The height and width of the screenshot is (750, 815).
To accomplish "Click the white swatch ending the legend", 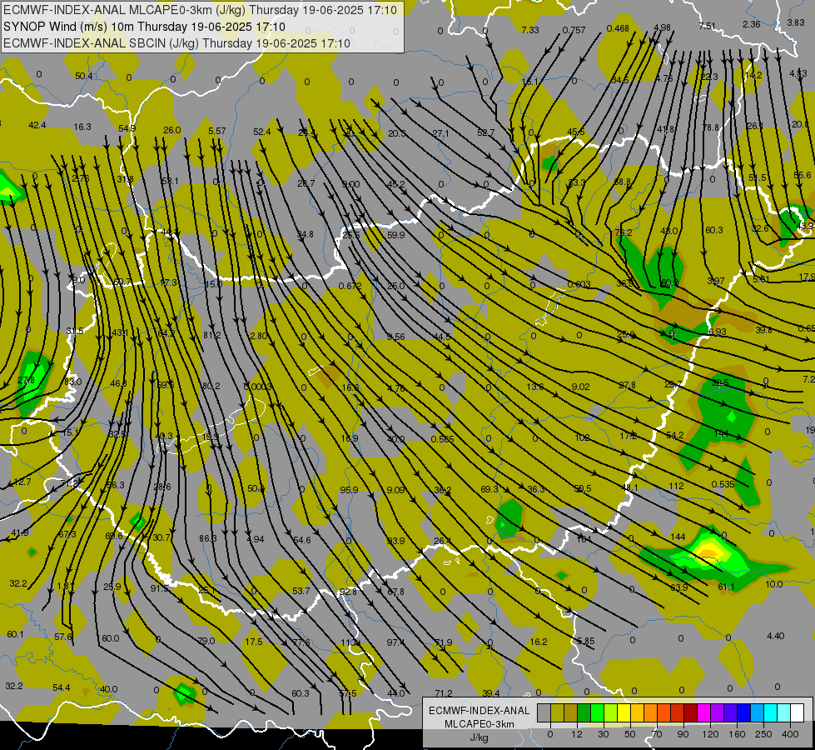I will pos(797,713).
